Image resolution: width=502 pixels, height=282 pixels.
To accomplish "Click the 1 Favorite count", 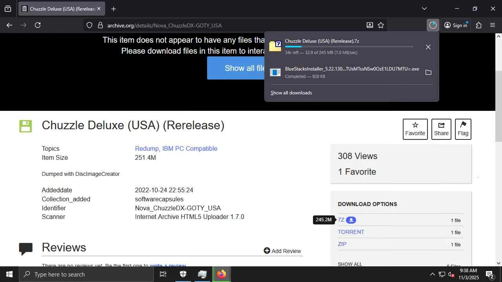I will [357, 172].
